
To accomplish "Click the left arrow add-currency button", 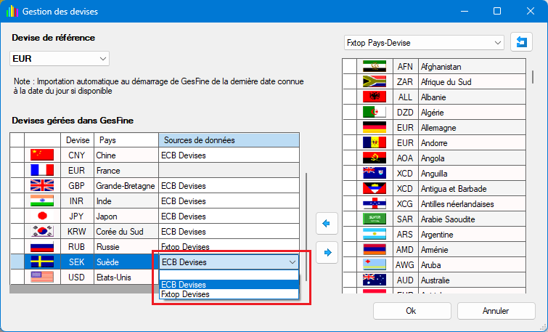I will tap(327, 224).
